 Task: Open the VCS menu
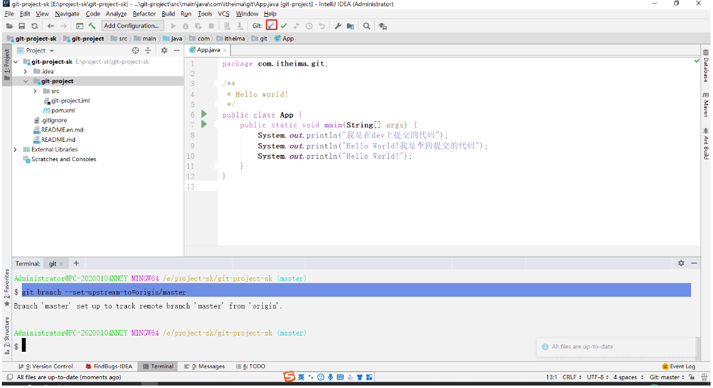pyautogui.click(x=224, y=14)
